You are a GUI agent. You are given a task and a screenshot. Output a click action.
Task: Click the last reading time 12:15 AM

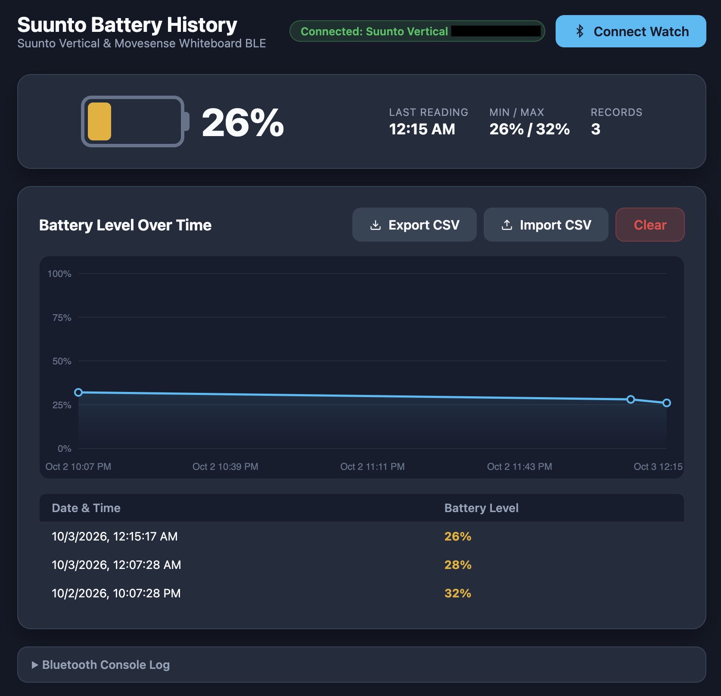(x=422, y=129)
